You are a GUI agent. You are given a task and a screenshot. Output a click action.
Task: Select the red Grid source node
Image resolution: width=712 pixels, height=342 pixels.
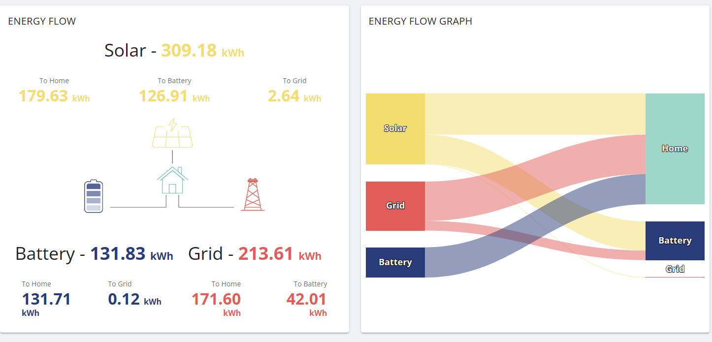pos(395,206)
